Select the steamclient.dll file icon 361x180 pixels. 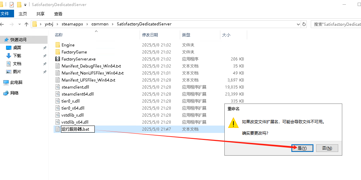click(58, 87)
